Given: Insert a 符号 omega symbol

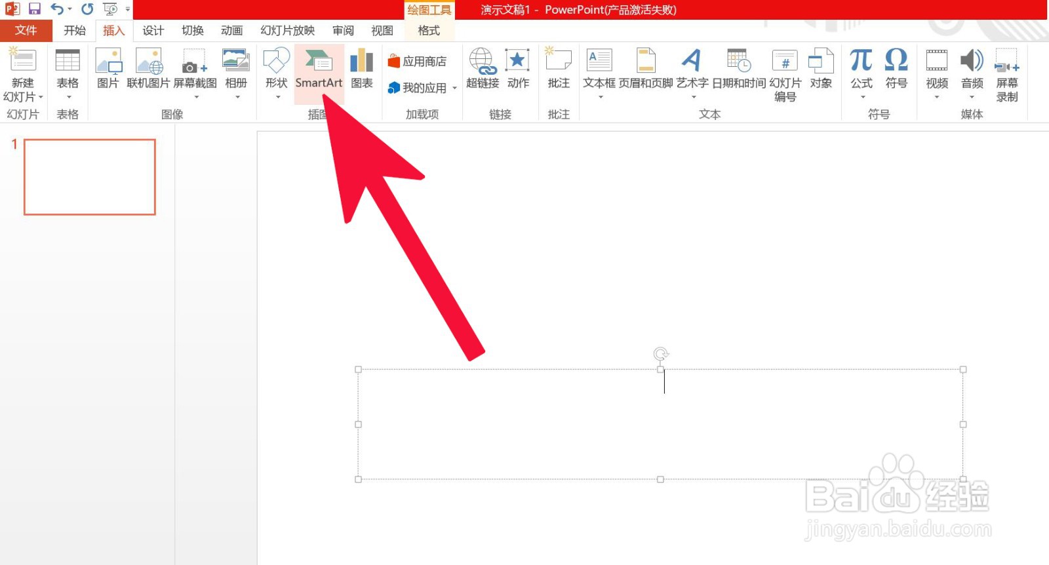Looking at the screenshot, I should (896, 69).
